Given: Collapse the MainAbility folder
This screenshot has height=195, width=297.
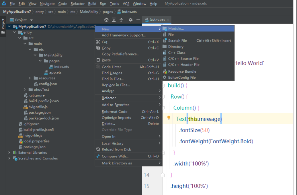Looking at the screenshot, I should 35,55.
